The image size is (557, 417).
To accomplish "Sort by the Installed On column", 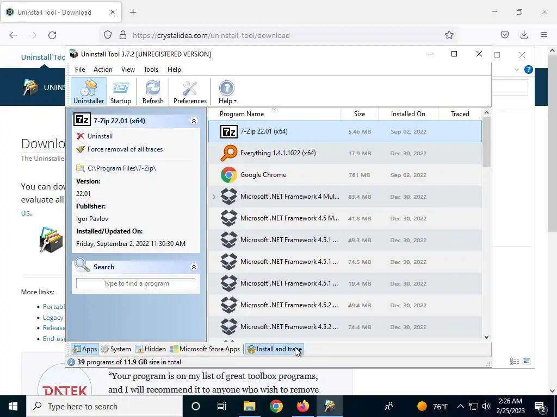I will point(408,114).
